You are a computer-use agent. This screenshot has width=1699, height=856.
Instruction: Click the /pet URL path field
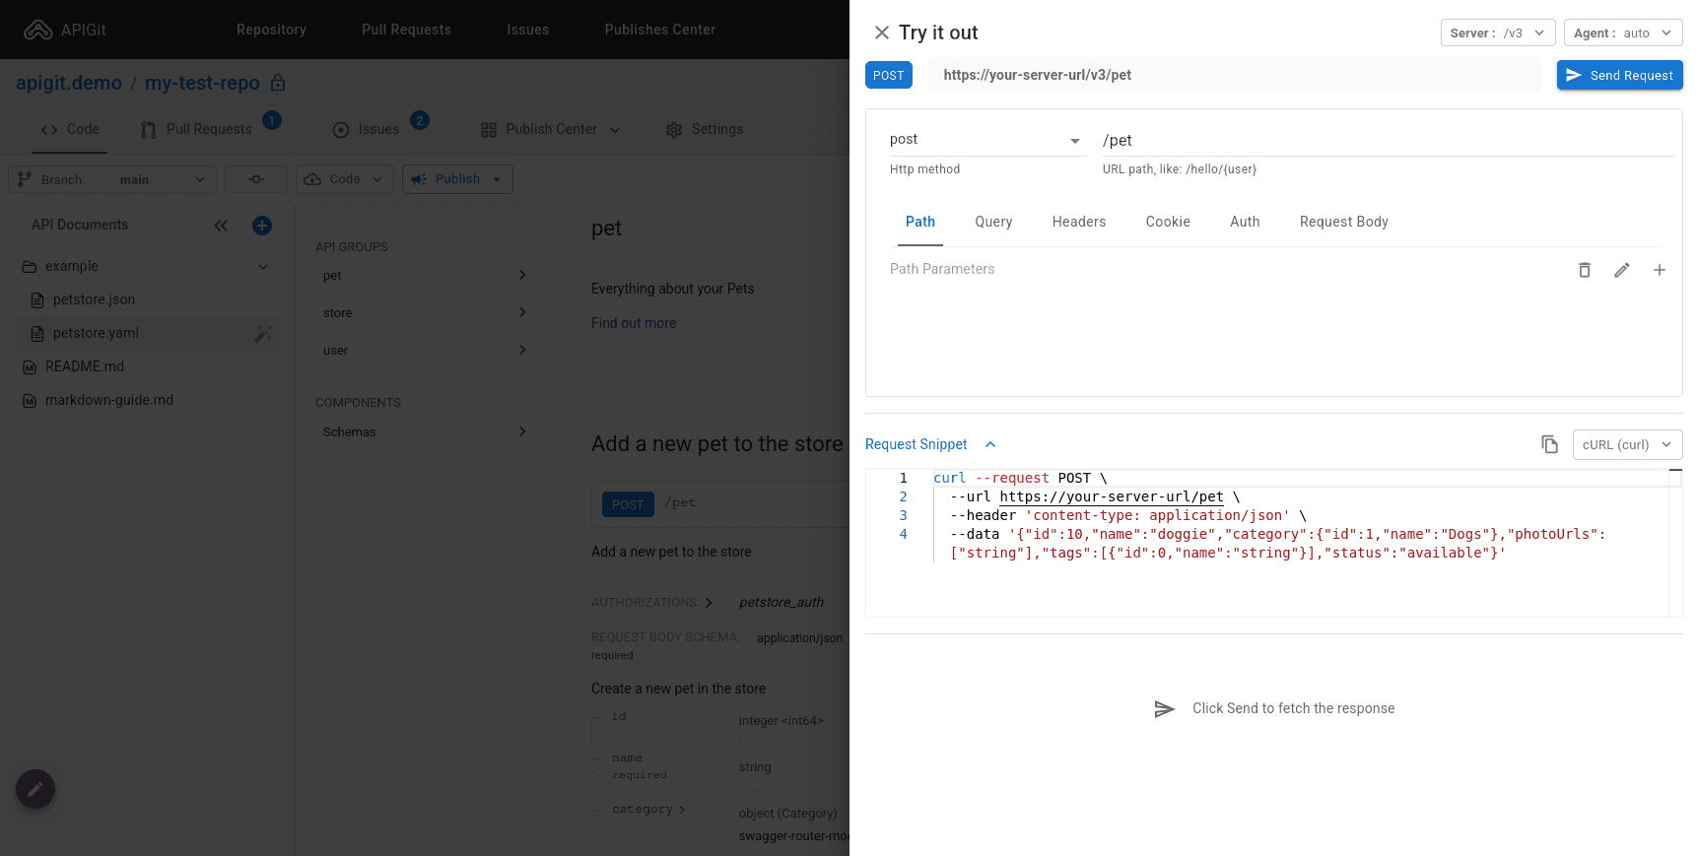point(1388,140)
